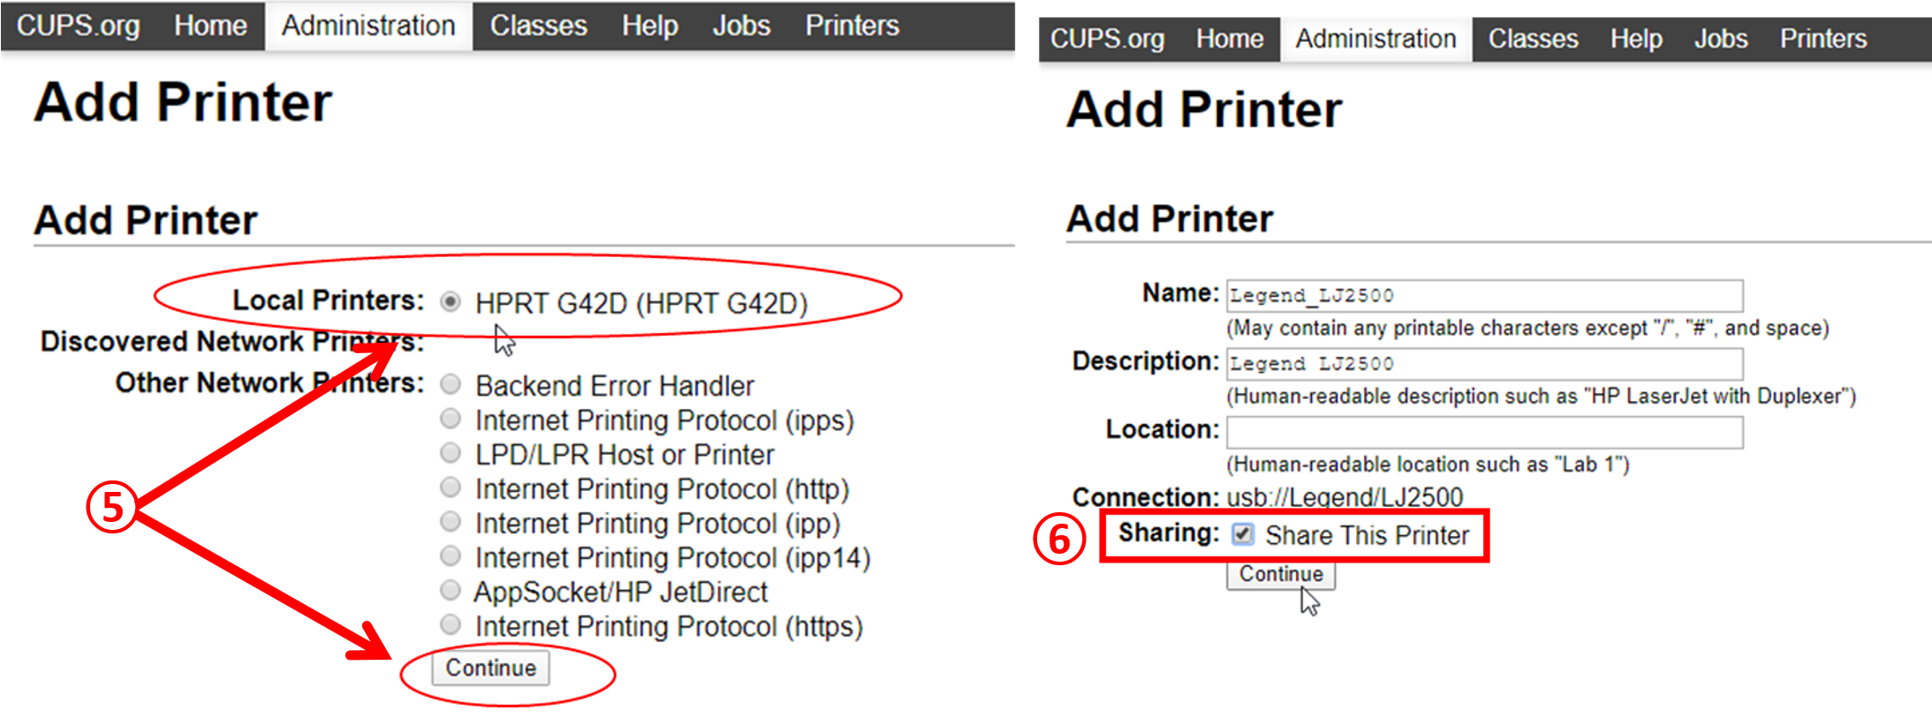
Task: Select Internet Printing Protocol (https) radio
Action: tap(451, 624)
